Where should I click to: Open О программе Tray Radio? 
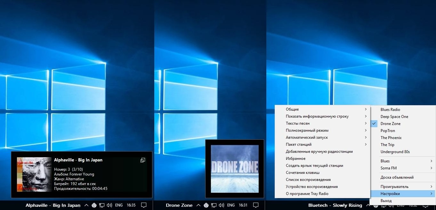pos(322,194)
